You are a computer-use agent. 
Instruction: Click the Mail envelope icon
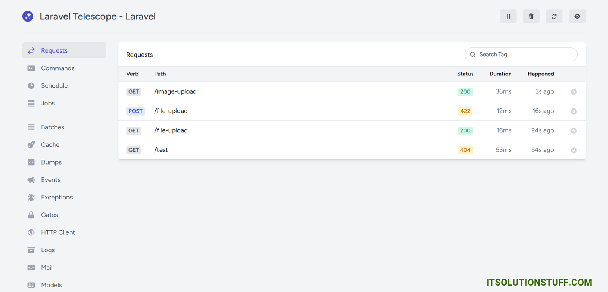click(x=31, y=267)
